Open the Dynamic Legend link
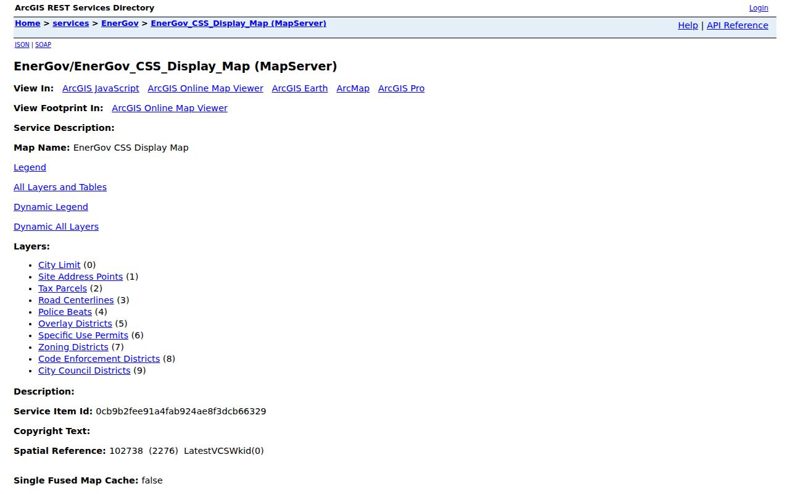The height and width of the screenshot is (494, 790). click(51, 207)
